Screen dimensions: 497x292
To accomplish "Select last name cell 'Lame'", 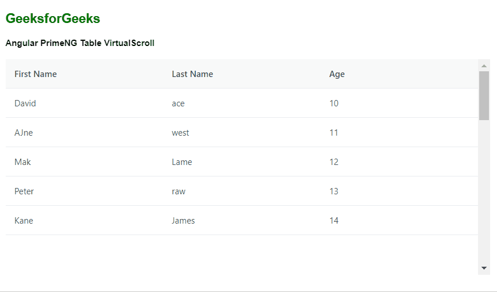I will point(182,162).
